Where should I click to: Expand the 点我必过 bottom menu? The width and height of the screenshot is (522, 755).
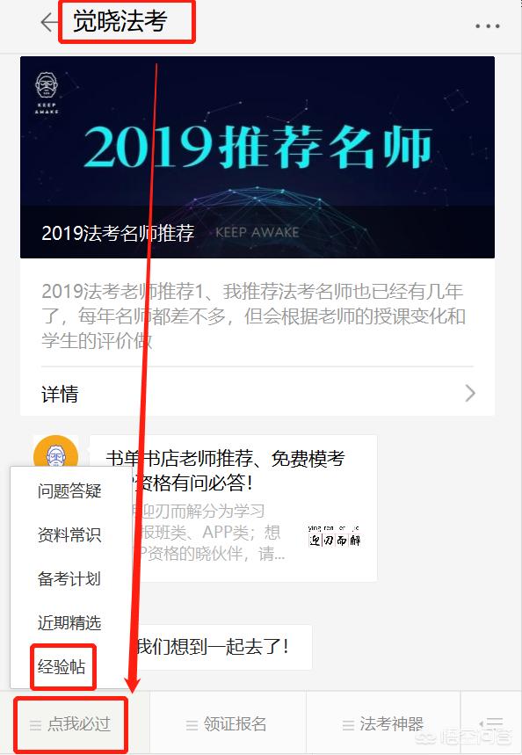click(x=70, y=724)
